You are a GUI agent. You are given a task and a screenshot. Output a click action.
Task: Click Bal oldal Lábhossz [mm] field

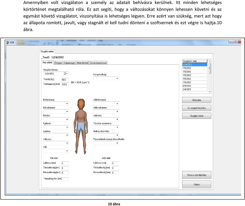pos(65,163)
